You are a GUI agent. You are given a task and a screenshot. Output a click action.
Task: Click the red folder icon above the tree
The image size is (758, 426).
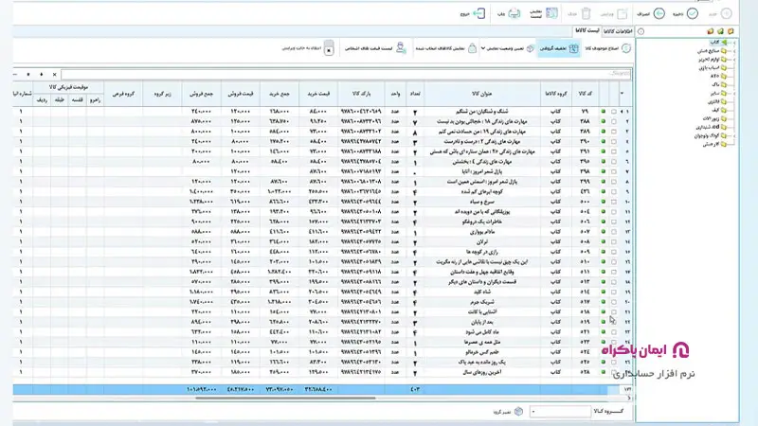point(710,31)
